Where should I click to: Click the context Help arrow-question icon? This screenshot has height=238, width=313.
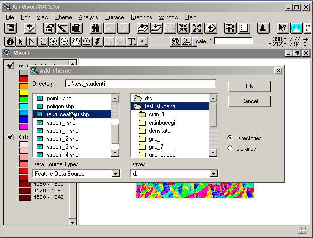click(283, 28)
